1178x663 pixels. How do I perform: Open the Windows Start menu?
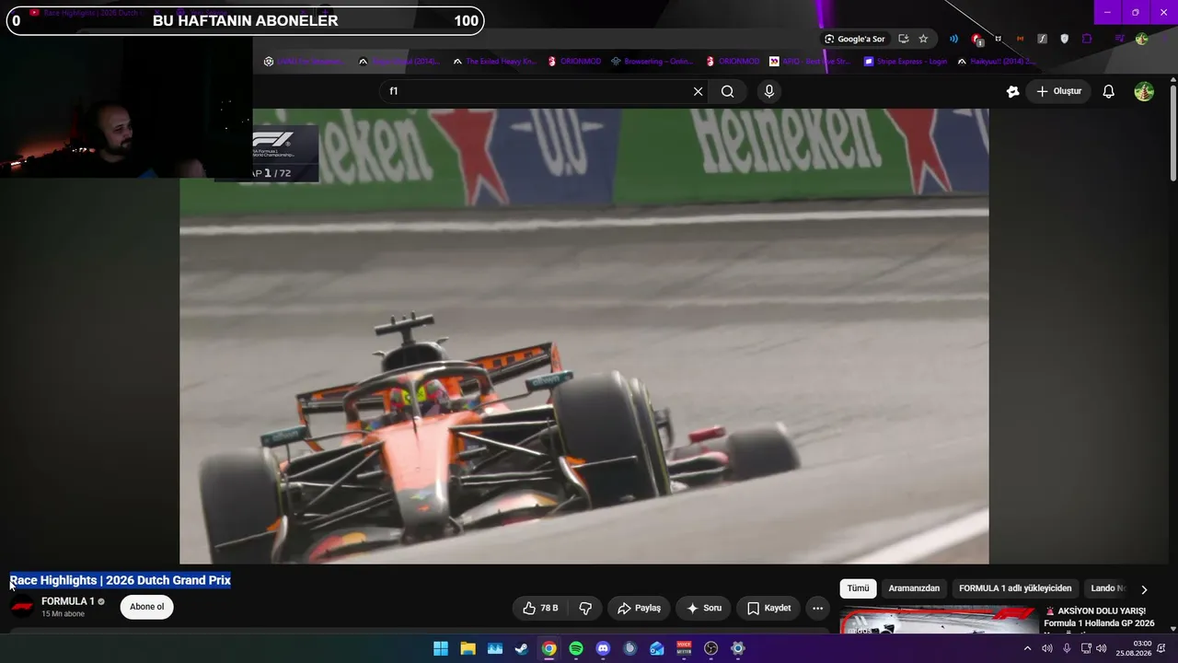(x=441, y=648)
